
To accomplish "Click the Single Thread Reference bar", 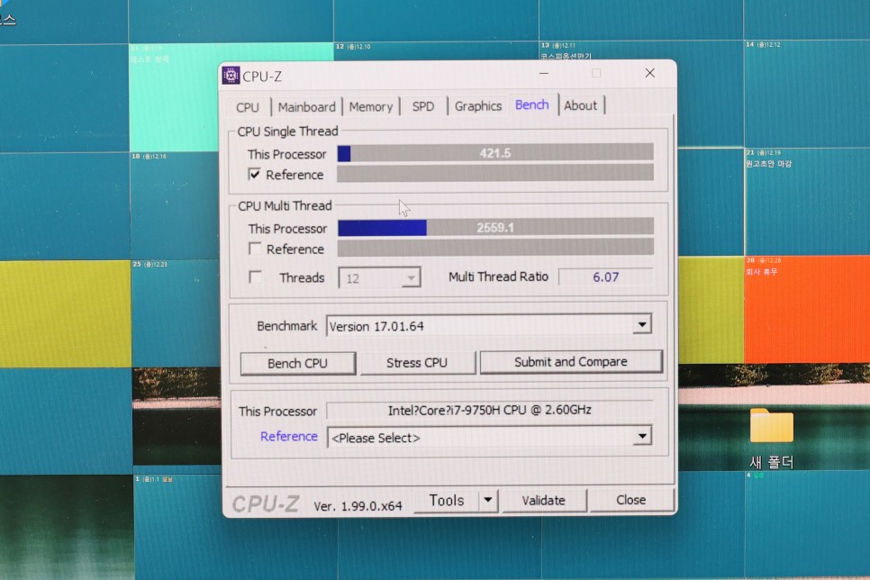I will [x=495, y=173].
